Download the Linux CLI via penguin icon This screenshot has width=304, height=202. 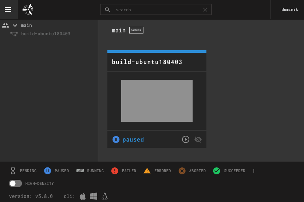point(105,196)
